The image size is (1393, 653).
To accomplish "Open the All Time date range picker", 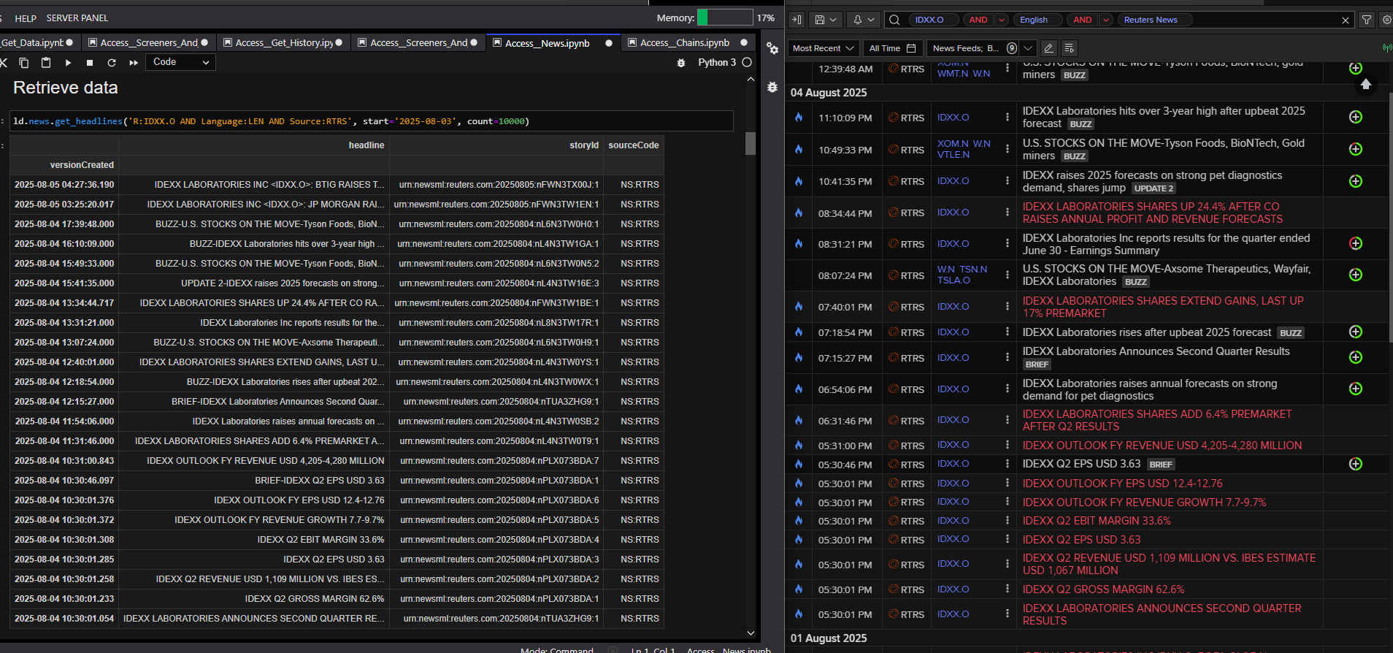I will point(892,48).
